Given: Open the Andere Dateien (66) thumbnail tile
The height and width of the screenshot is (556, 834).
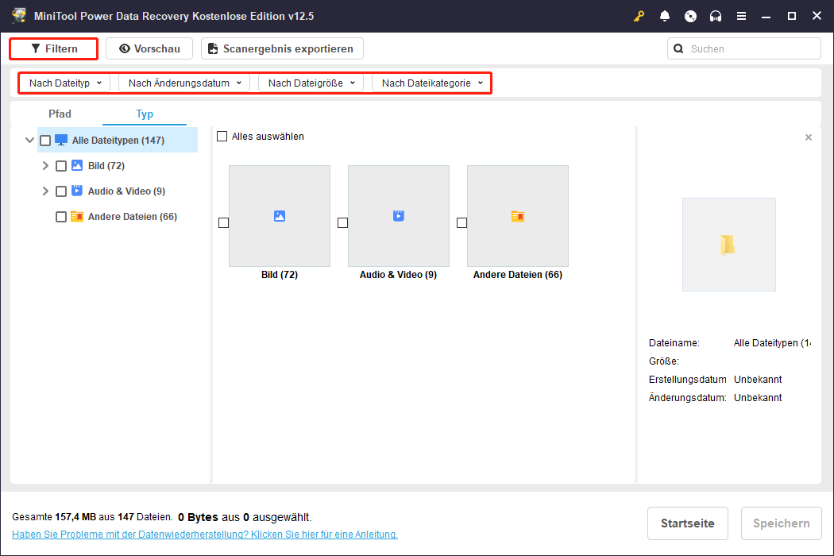Looking at the screenshot, I should [518, 216].
